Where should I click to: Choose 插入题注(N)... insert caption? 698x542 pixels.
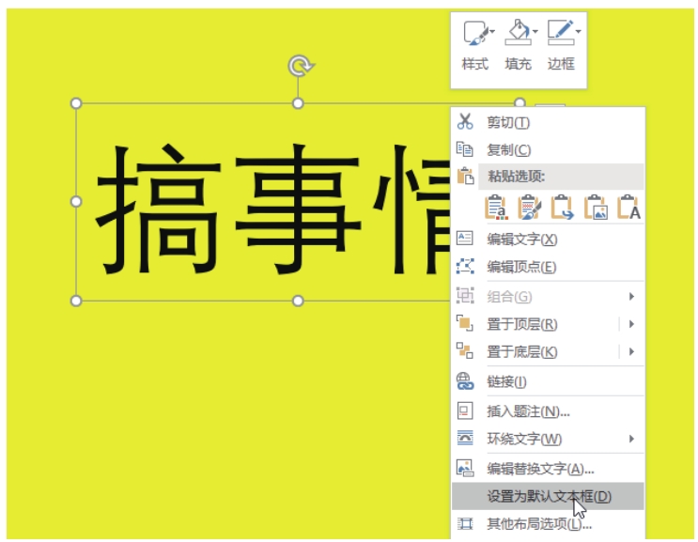[x=549, y=410]
